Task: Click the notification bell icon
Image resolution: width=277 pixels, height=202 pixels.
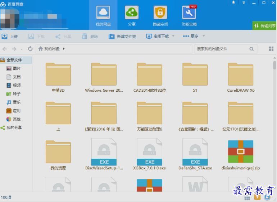Action: (233, 3)
